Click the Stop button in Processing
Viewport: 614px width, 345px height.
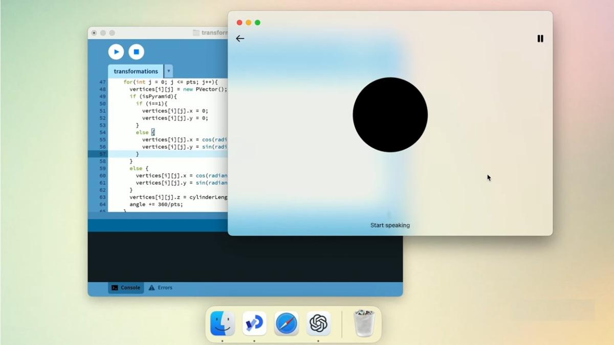(x=136, y=52)
